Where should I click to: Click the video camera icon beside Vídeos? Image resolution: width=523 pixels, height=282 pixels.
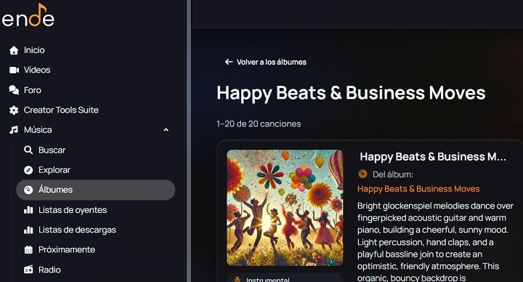(14, 70)
